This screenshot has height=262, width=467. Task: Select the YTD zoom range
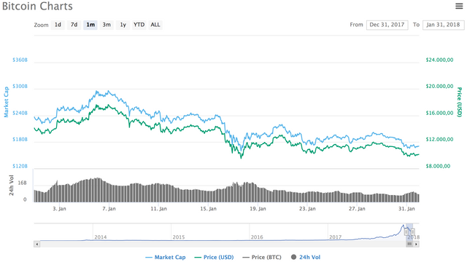pos(139,25)
